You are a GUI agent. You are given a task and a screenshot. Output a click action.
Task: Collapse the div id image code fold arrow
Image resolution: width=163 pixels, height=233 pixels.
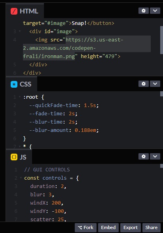point(20,31)
